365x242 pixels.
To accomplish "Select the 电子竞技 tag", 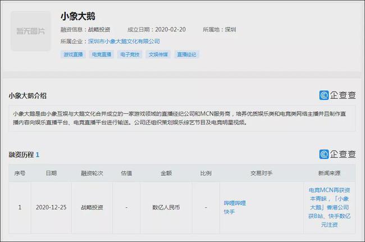I will [130, 54].
